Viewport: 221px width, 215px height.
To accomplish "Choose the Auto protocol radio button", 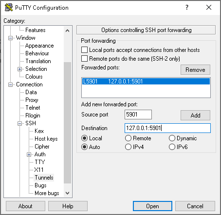I will 84,147.
